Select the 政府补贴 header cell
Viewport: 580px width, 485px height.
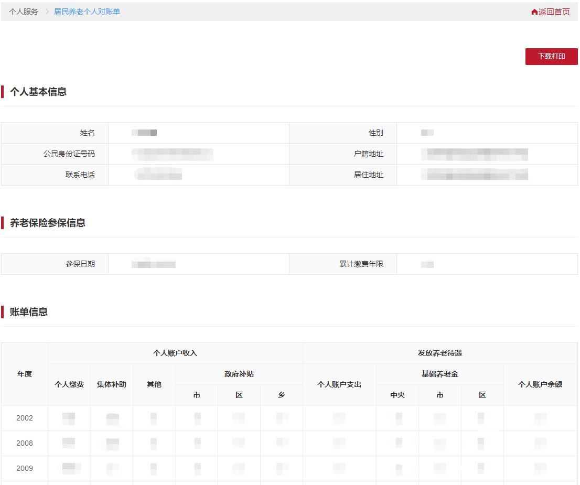239,373
